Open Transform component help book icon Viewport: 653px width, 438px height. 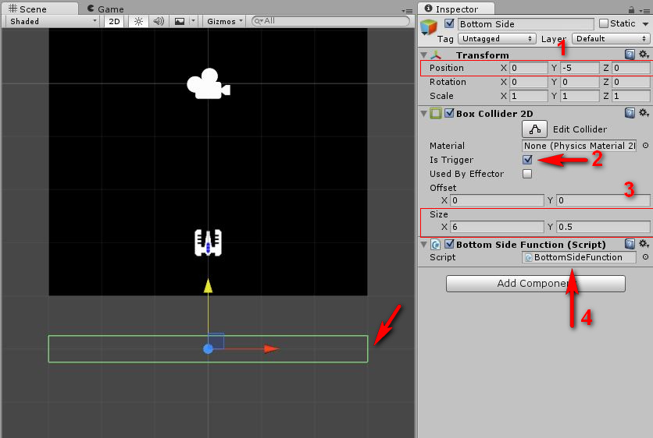point(630,55)
